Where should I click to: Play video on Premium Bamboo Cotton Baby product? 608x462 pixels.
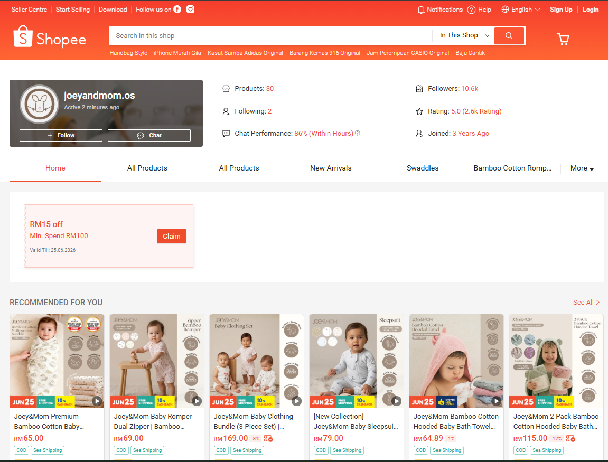point(97,401)
